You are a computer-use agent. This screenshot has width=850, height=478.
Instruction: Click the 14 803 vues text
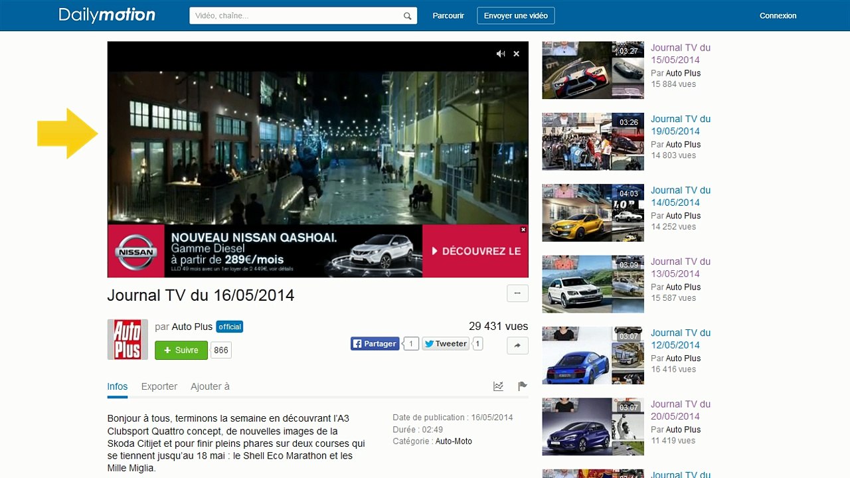[x=673, y=155]
